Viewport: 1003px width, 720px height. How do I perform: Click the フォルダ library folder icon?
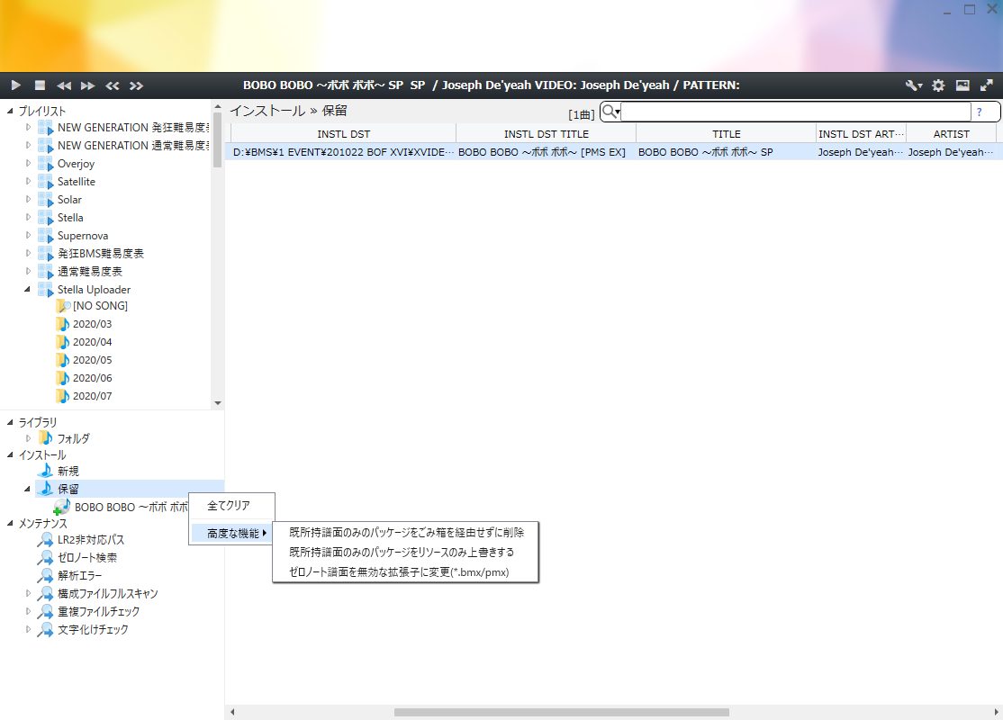pyautogui.click(x=45, y=438)
